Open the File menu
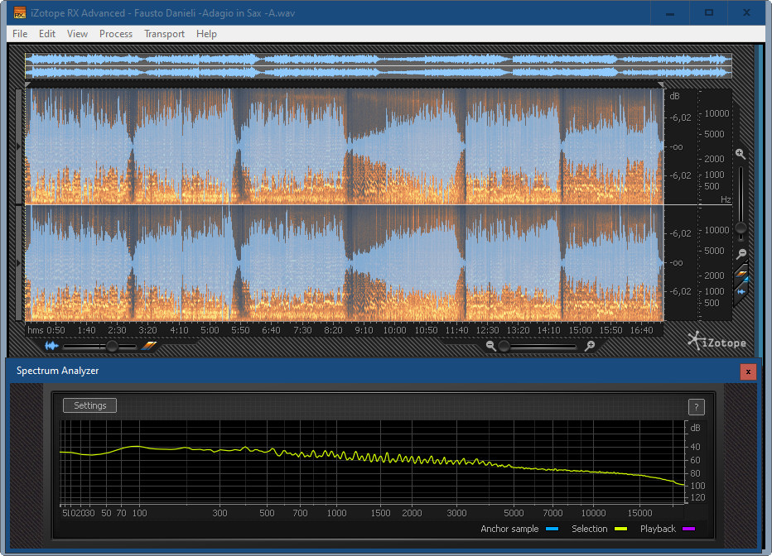Screen dimensions: 772x556 tap(20, 34)
